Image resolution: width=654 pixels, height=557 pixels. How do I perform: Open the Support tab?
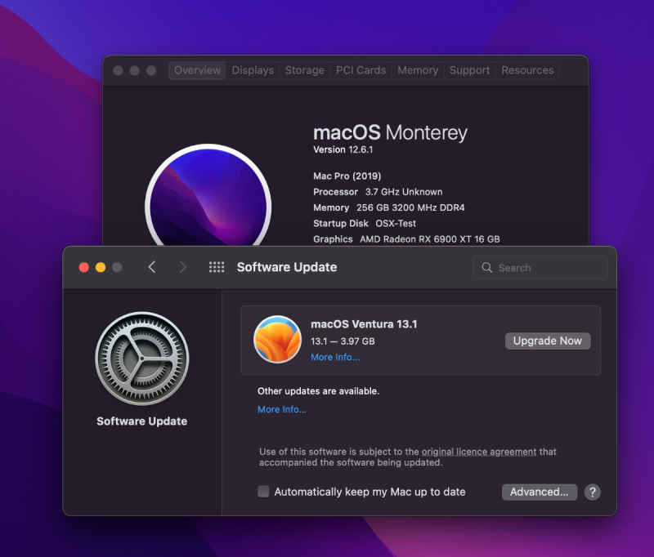pos(469,70)
